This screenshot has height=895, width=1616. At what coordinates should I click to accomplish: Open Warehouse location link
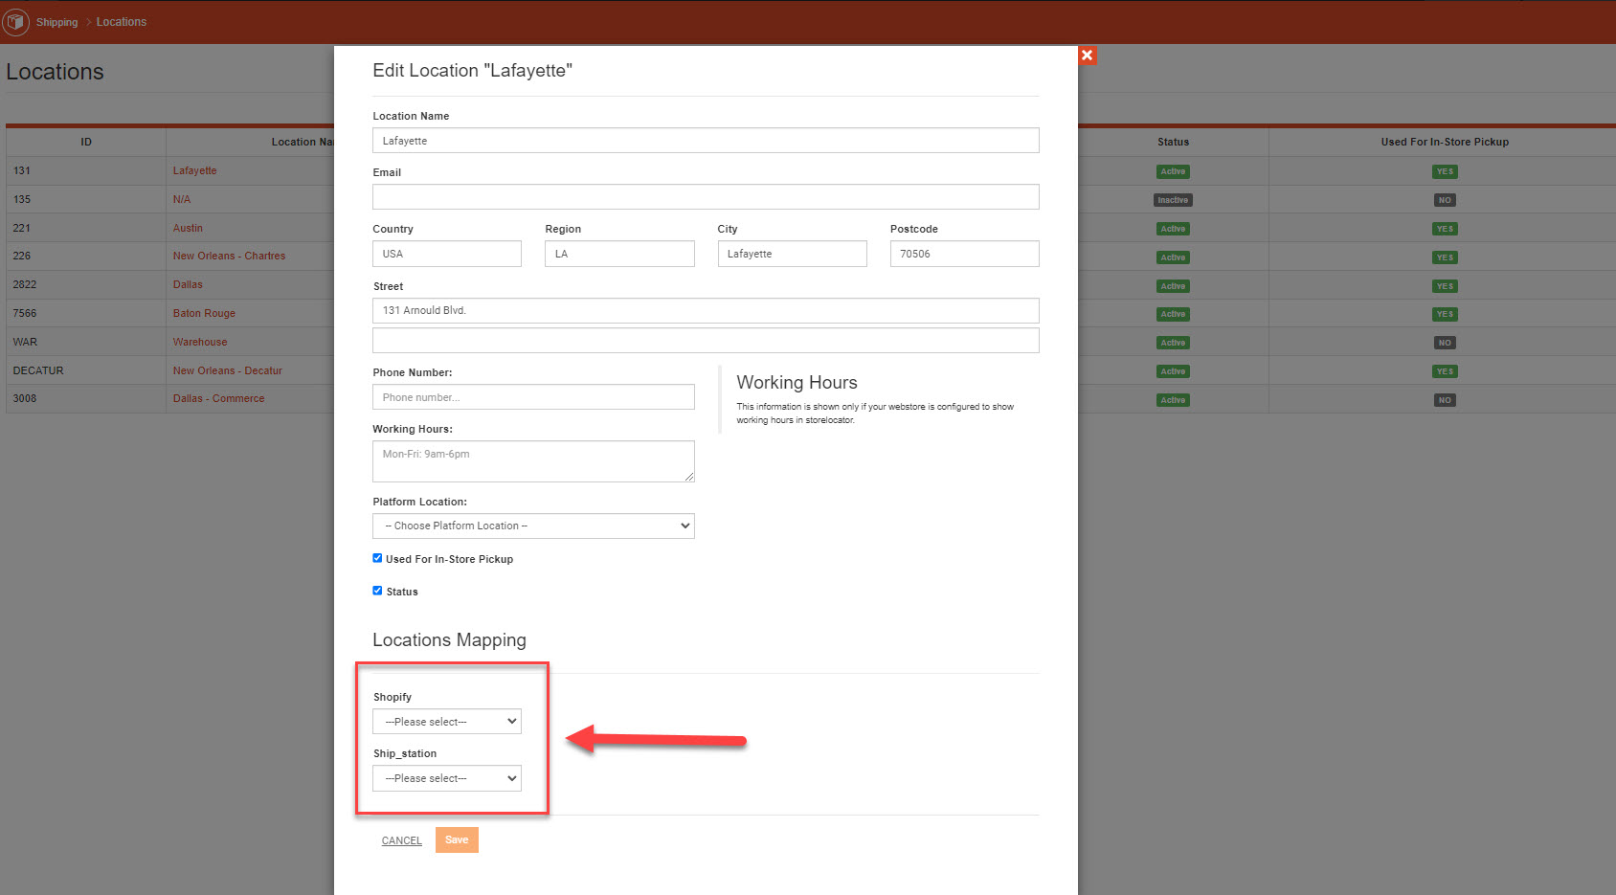coord(200,342)
